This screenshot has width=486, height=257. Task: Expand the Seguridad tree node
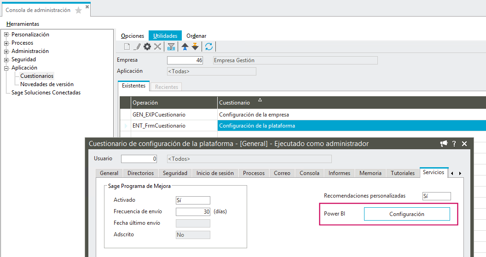[6, 60]
